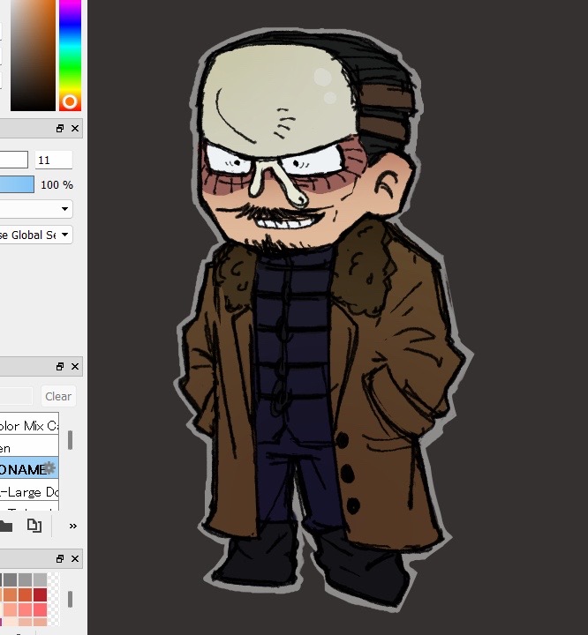588x635 pixels.
Task: Open settings gear on the ONAME brush row
Action: point(49,467)
